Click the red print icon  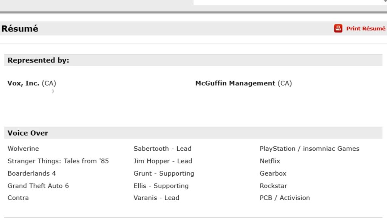(338, 28)
